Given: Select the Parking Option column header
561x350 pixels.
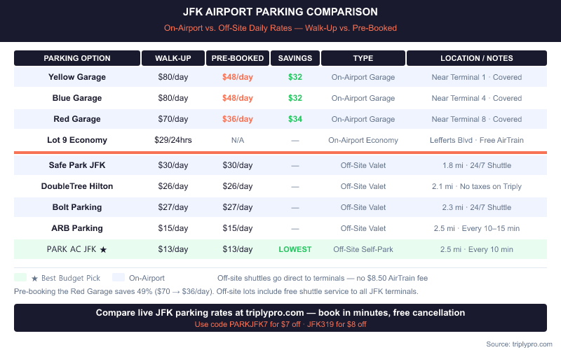Looking at the screenshot, I should click(x=77, y=58).
